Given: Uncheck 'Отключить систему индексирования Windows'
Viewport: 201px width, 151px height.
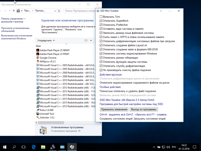Looking at the screenshot, I should (x=101, y=54).
